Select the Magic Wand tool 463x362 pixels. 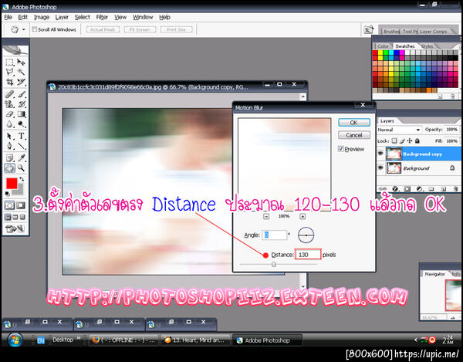[x=21, y=72]
